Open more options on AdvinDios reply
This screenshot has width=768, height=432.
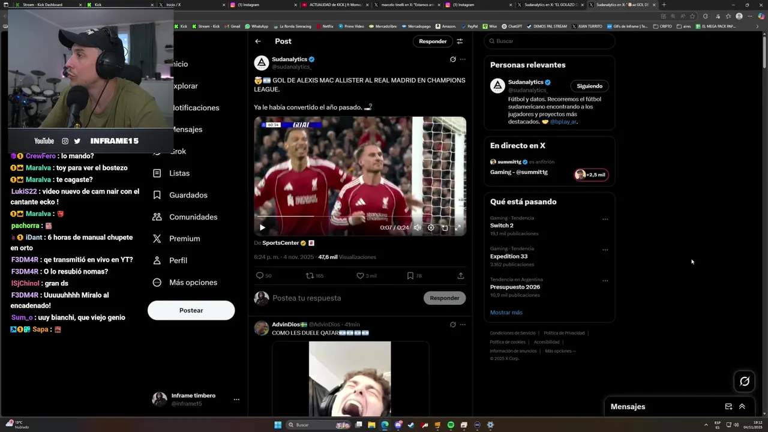point(463,325)
